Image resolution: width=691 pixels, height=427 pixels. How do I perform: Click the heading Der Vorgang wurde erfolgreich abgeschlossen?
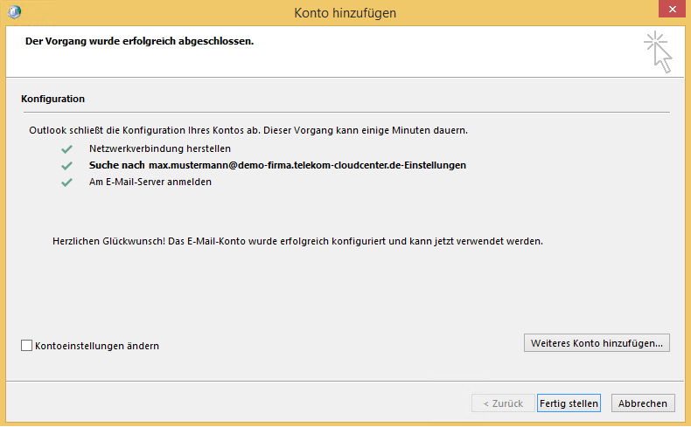point(139,41)
